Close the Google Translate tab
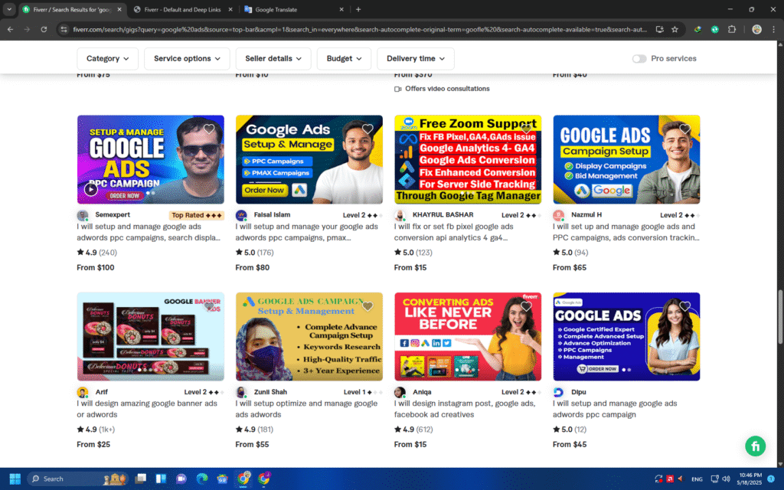Image resolution: width=784 pixels, height=490 pixels. [341, 9]
